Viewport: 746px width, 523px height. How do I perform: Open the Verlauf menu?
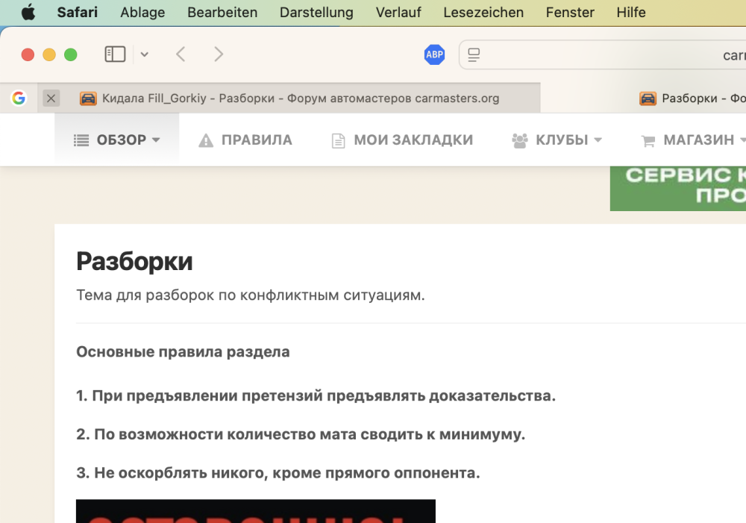click(398, 12)
